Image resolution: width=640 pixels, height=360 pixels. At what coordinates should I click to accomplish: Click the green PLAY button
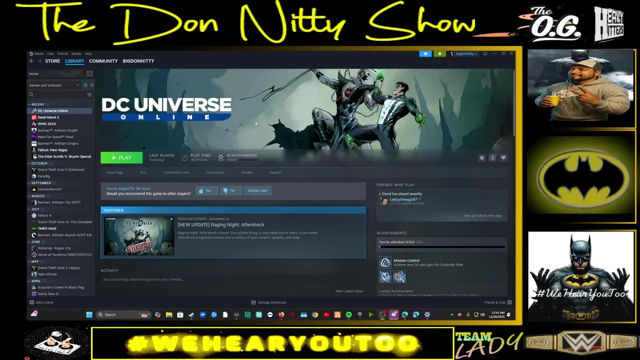(x=121, y=157)
